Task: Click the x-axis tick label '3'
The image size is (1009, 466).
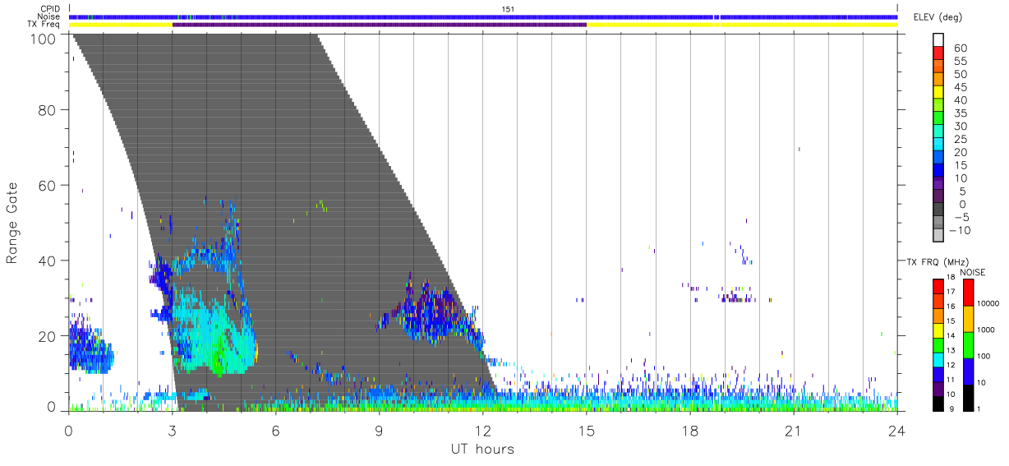Action: [172, 430]
